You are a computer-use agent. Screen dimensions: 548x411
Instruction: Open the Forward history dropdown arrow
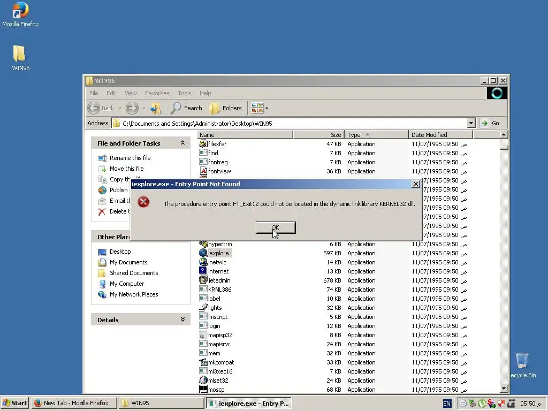143,108
